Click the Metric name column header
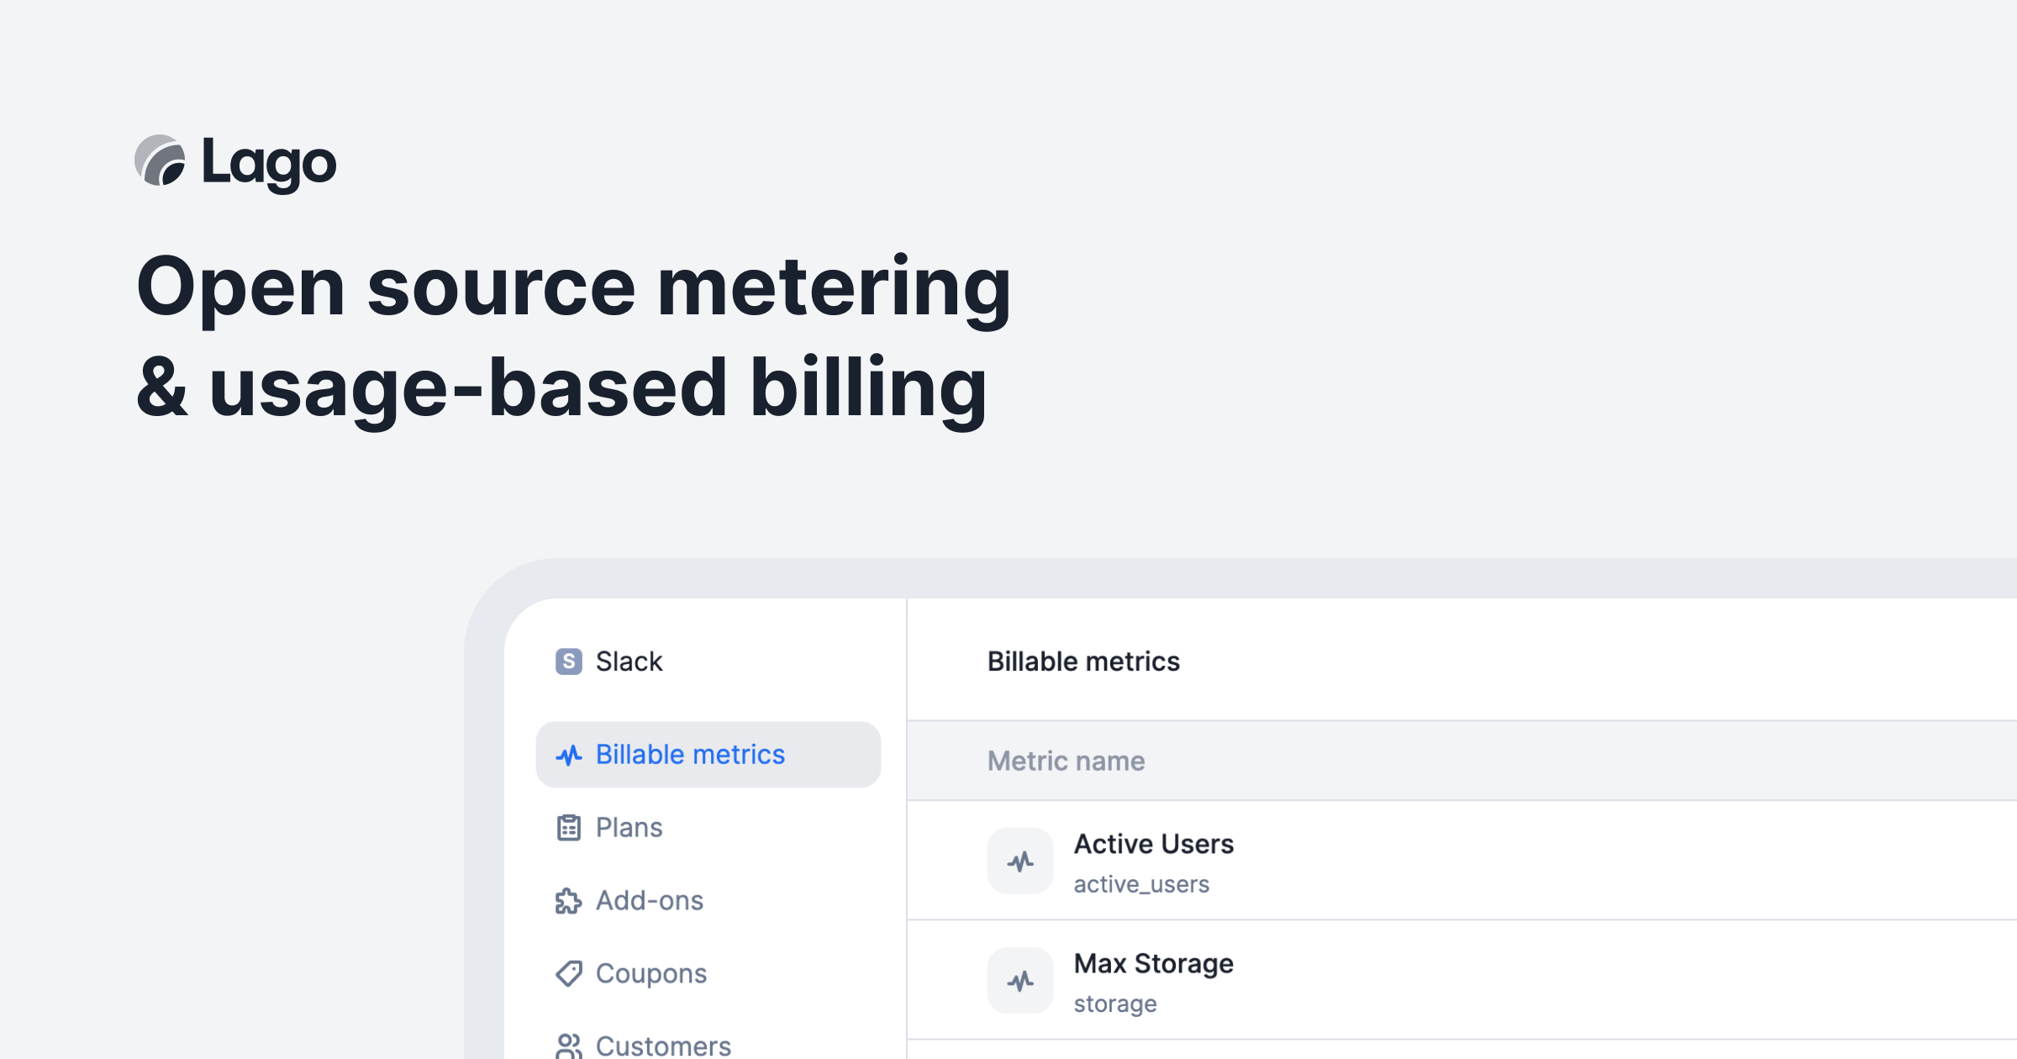Viewport: 2017px width, 1059px height. [1066, 761]
